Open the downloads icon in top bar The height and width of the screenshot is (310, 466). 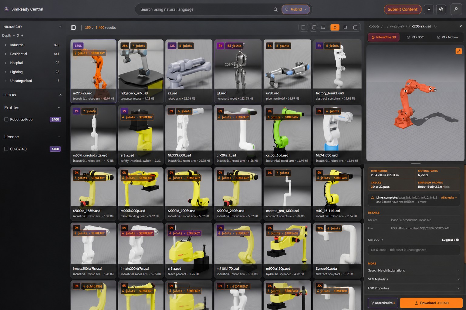tap(429, 9)
